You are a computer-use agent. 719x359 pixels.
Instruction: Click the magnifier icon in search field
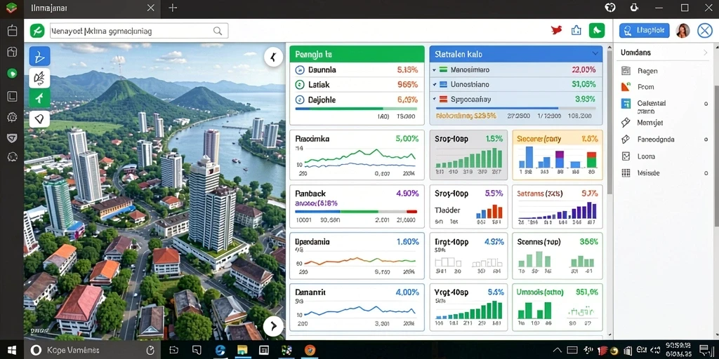(218, 31)
